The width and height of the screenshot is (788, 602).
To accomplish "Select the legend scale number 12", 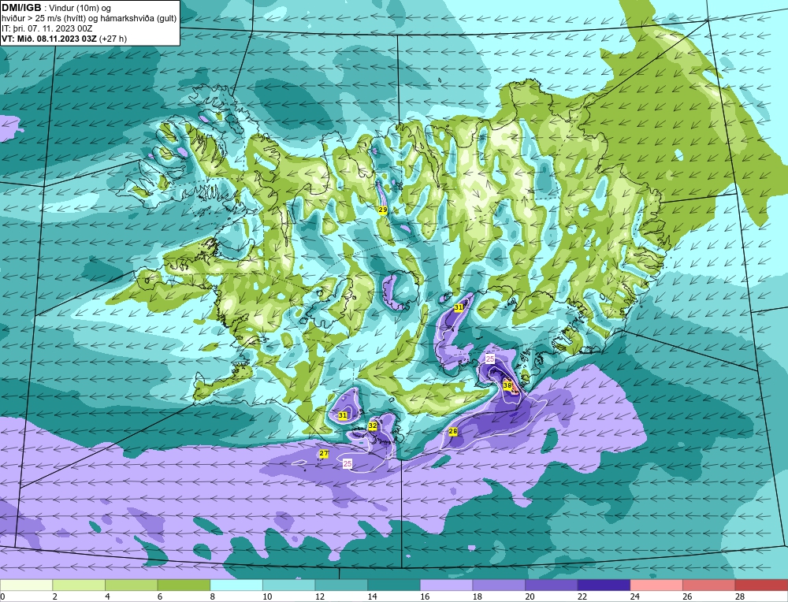I will (320, 597).
